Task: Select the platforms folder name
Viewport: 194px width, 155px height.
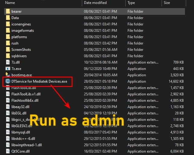Action: [x=19, y=37]
